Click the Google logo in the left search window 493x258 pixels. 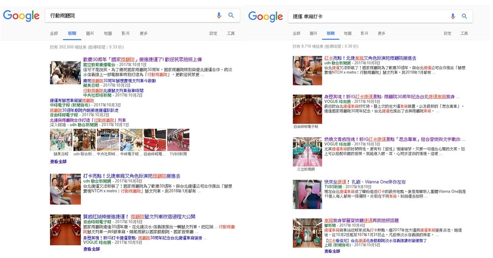(21, 16)
